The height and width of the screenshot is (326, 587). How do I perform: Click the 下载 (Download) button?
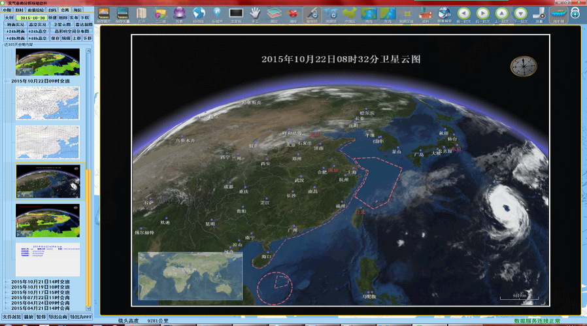tap(84, 18)
